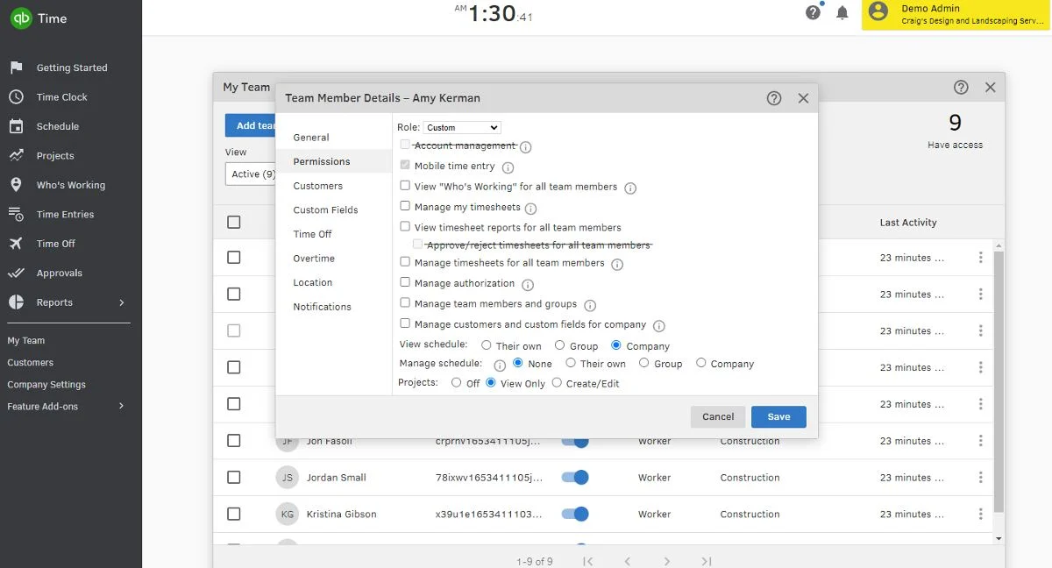The image size is (1052, 568).
Task: Check Manage my timesheets
Action: (x=405, y=206)
